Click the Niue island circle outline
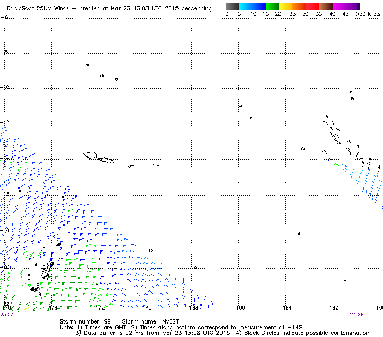The width and height of the screenshot is (383, 337). tap(151, 250)
